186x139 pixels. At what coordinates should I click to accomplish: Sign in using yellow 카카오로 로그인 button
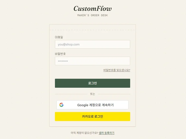(92, 116)
